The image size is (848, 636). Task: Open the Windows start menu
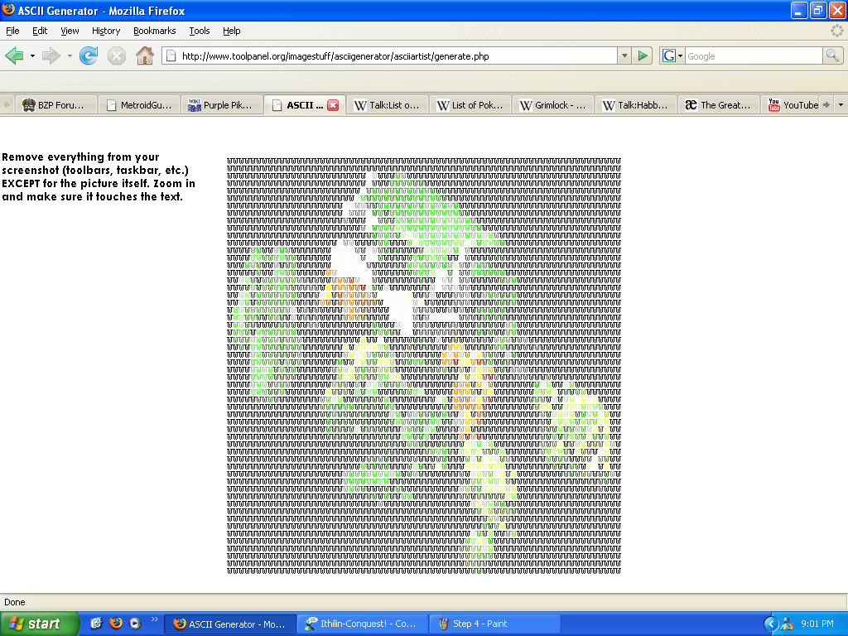tap(40, 624)
